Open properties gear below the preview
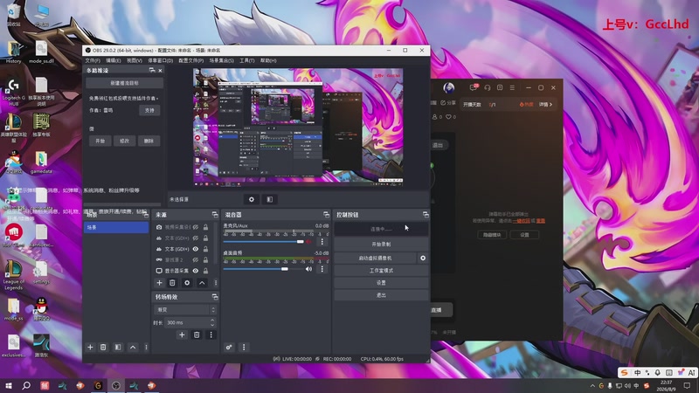 pos(252,199)
